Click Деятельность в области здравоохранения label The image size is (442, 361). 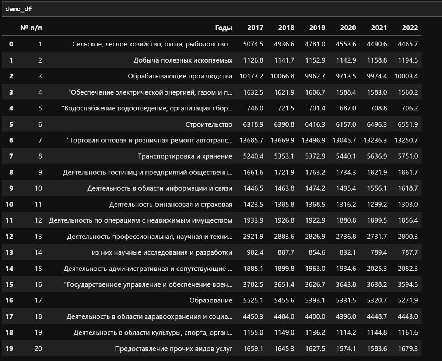150,316
